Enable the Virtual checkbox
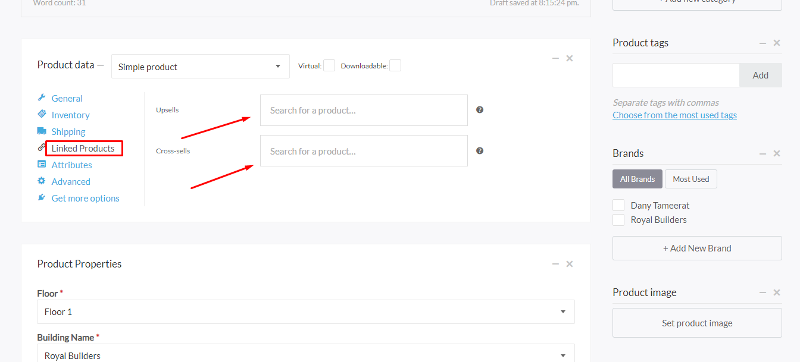 click(329, 66)
